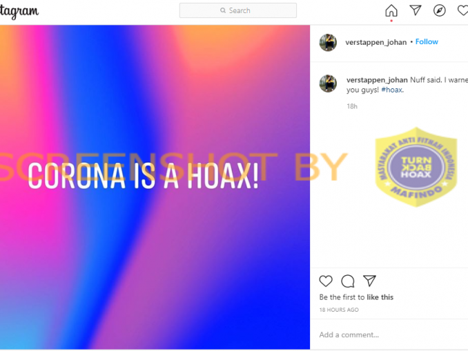468x351 pixels.
Task: Click the 18 HOURS AGO timestamp
Action: tap(339, 310)
